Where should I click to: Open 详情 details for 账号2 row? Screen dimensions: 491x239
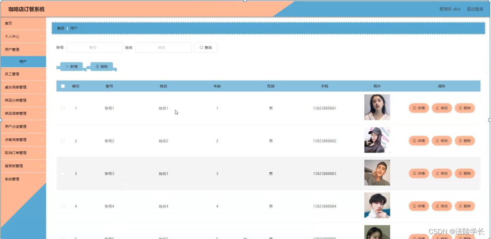419,141
